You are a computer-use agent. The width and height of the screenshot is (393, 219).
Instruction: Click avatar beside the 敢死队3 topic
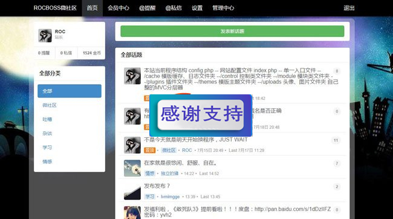[132, 213]
